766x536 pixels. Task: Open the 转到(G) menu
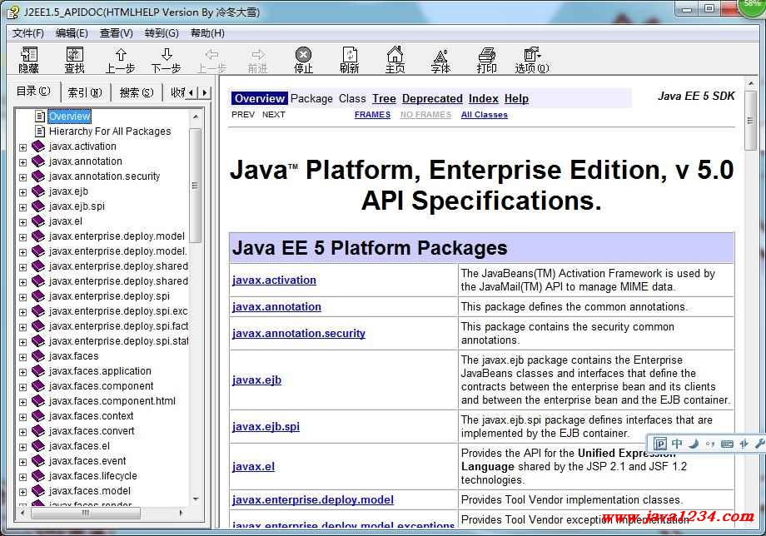click(x=162, y=33)
